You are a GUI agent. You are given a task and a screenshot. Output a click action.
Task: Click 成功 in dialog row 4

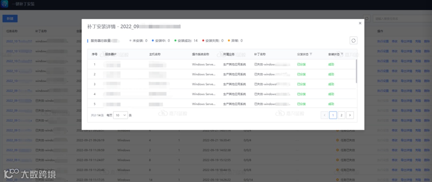pos(331,94)
